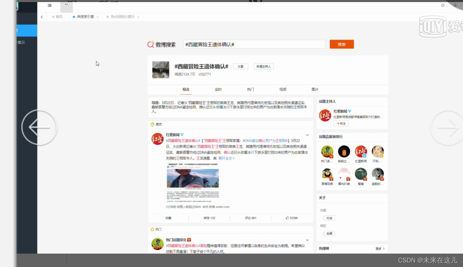
Task: Select the 综合 results tab
Action: [x=186, y=89]
